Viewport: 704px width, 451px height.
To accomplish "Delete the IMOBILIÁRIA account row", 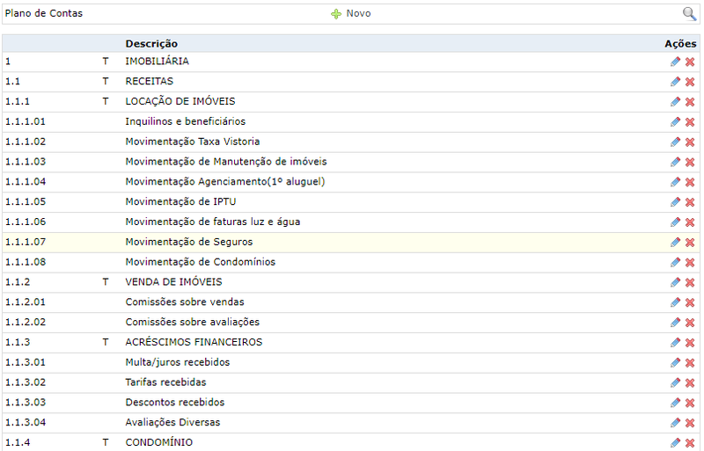I will click(690, 62).
